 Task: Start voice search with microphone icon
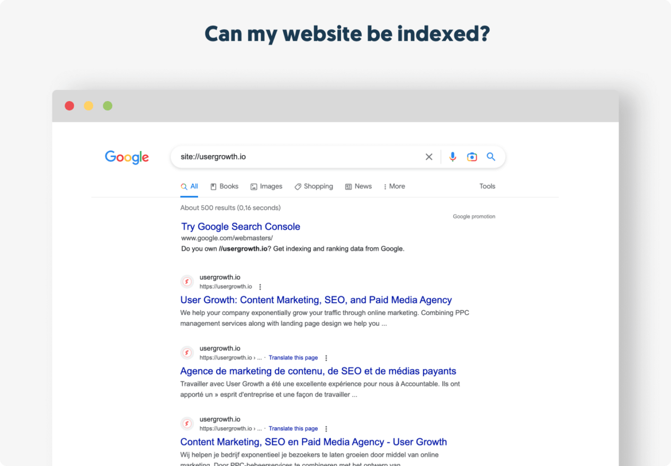point(452,157)
